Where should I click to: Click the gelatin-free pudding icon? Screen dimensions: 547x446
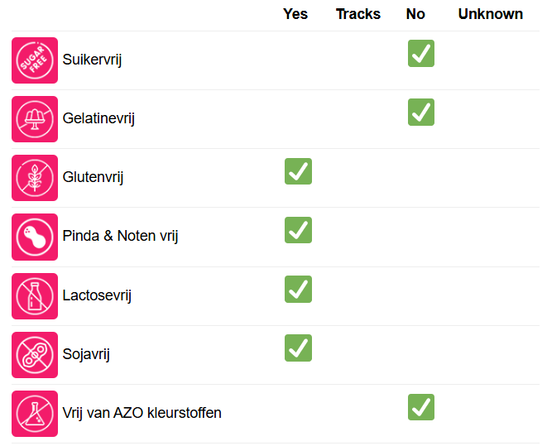coord(35,119)
